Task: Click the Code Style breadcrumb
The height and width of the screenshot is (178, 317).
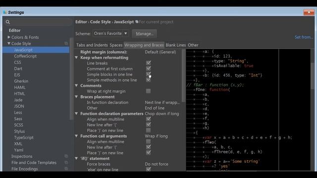Action: 100,22
